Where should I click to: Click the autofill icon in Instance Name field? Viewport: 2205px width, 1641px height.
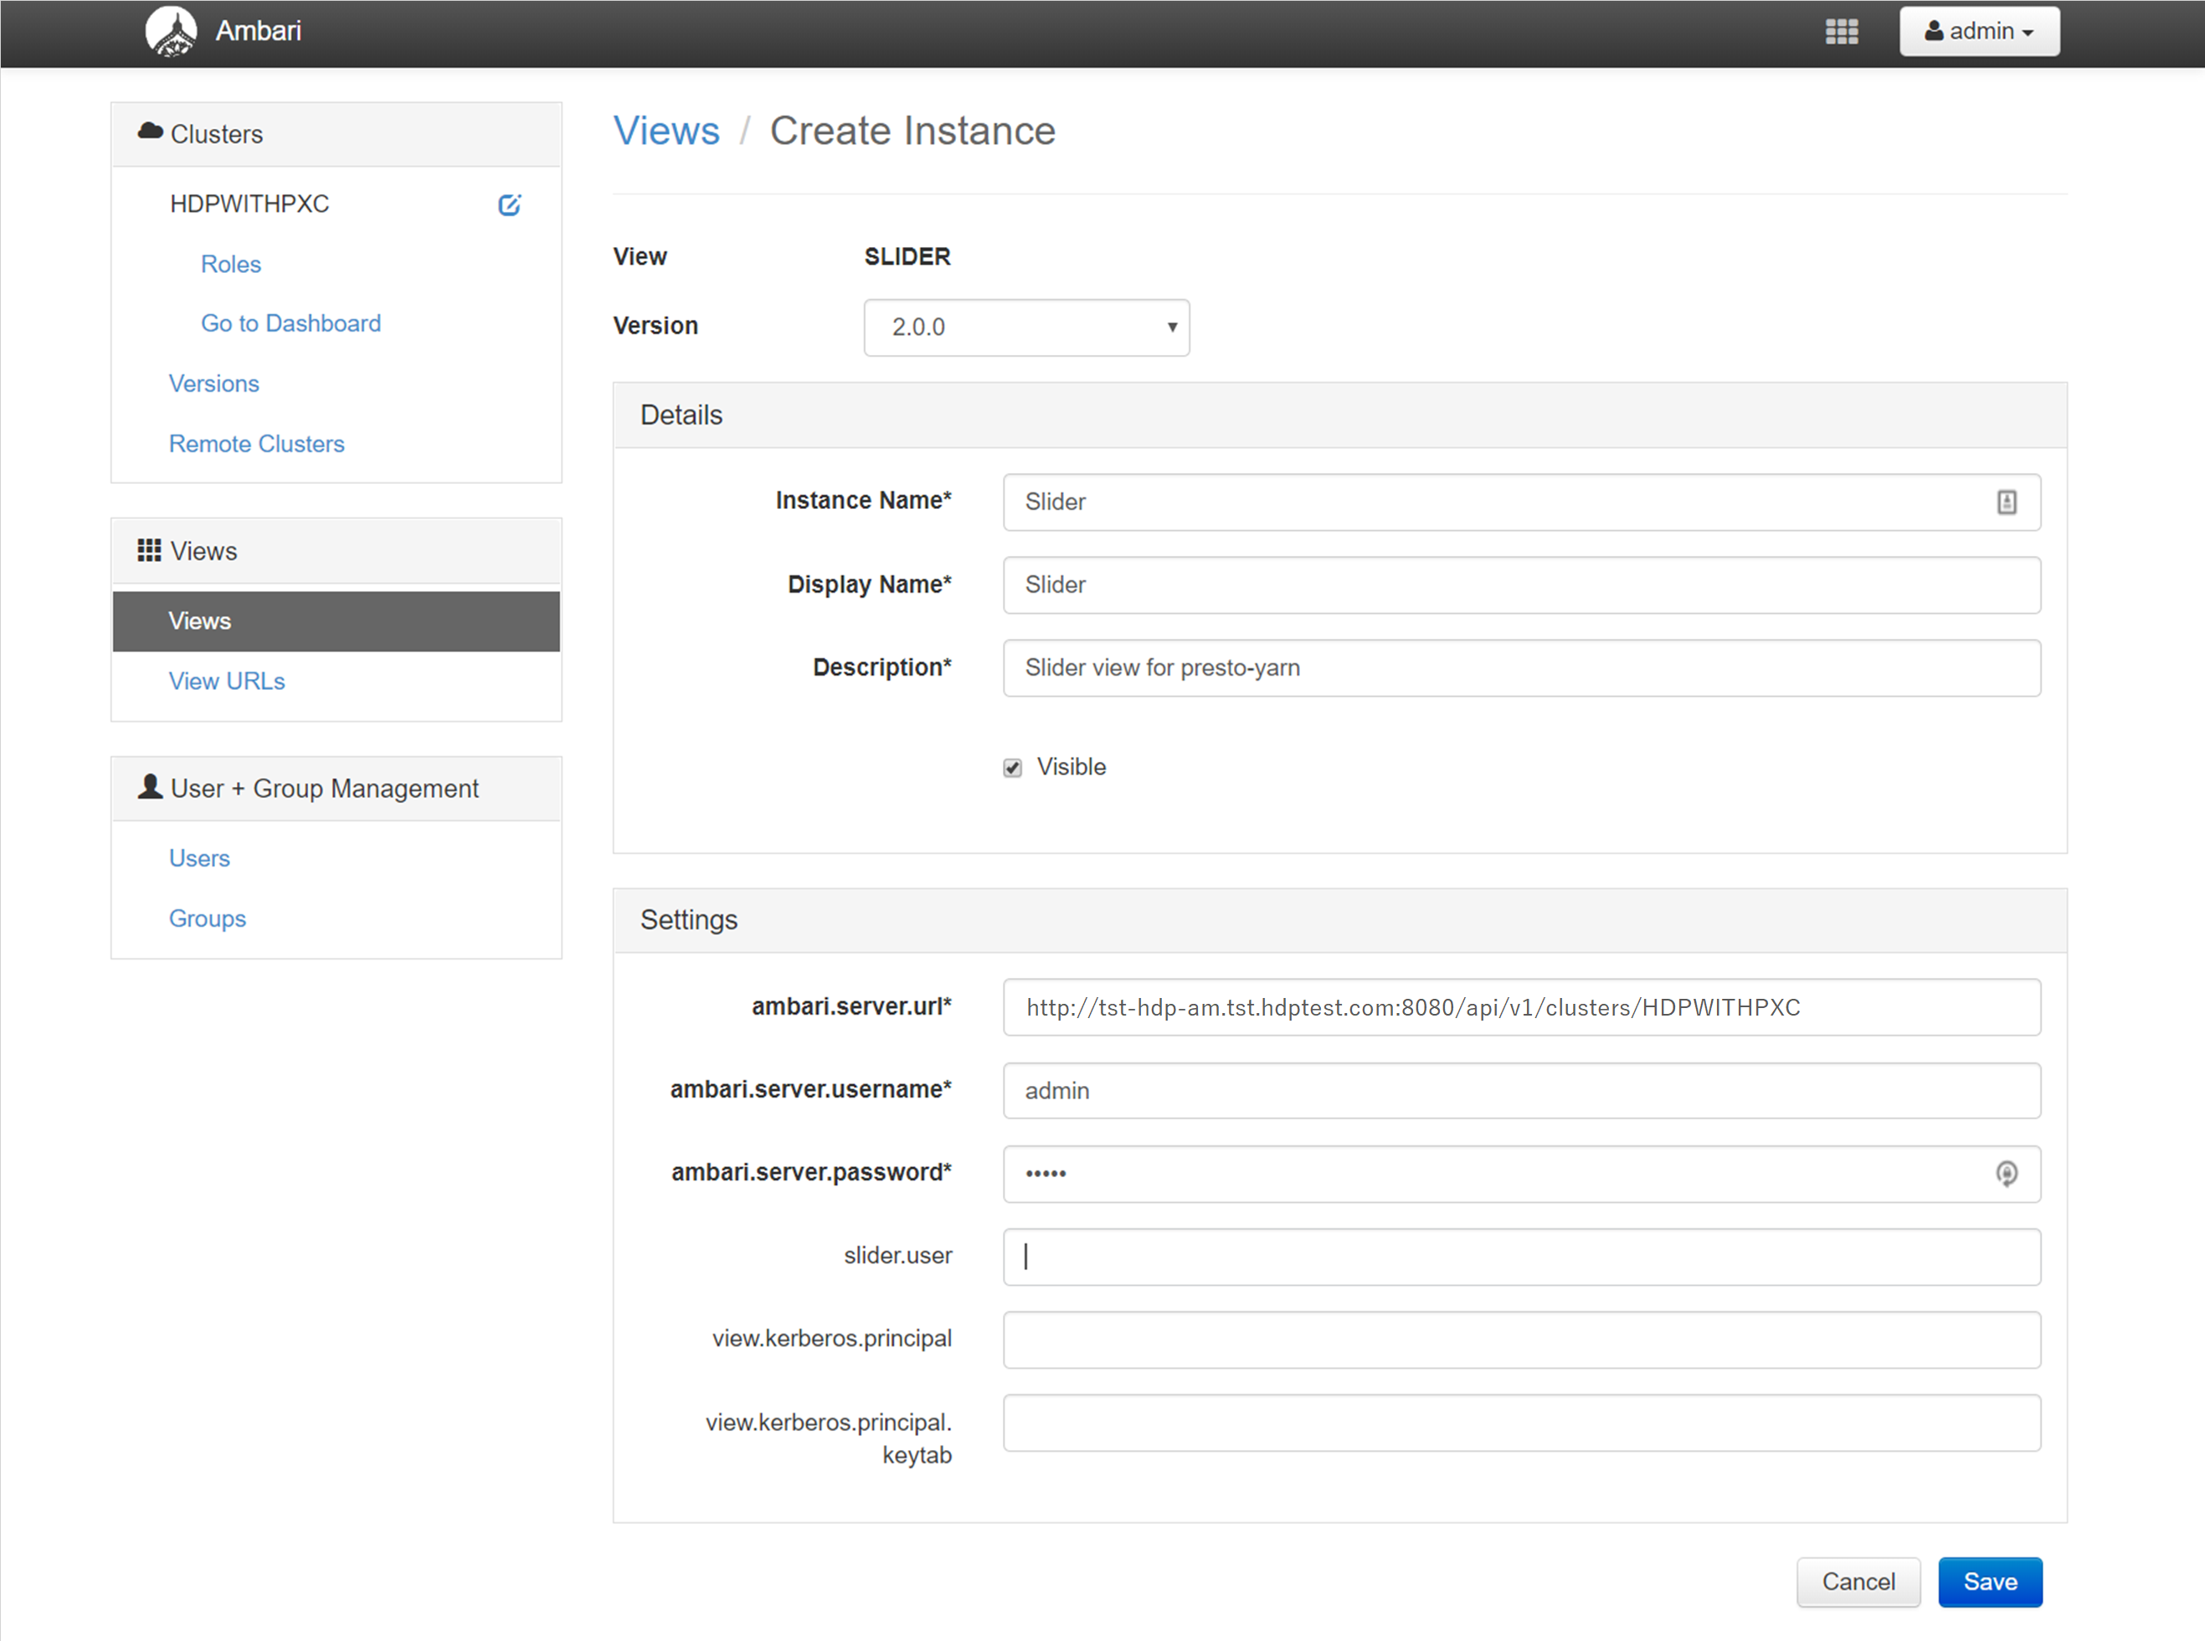click(x=2007, y=502)
